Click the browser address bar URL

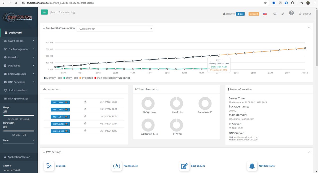(x=60, y=3)
